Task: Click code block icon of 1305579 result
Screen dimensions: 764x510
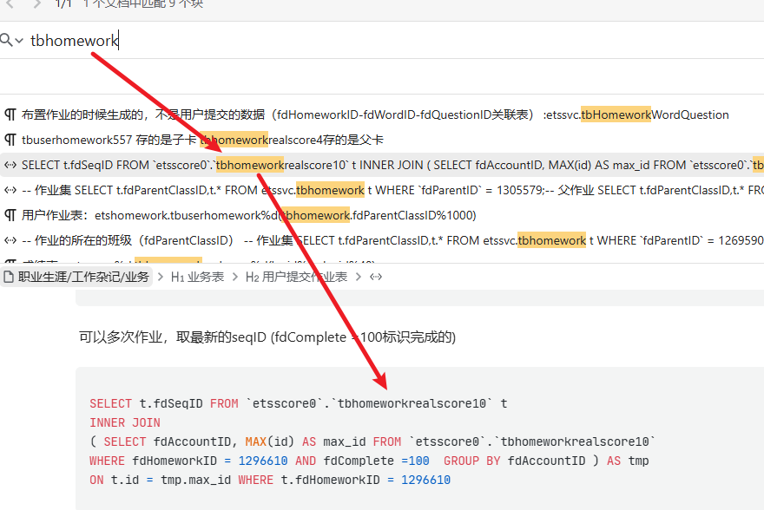Action: point(10,190)
